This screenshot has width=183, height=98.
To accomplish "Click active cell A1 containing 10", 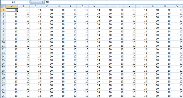I will [x=12, y=10].
